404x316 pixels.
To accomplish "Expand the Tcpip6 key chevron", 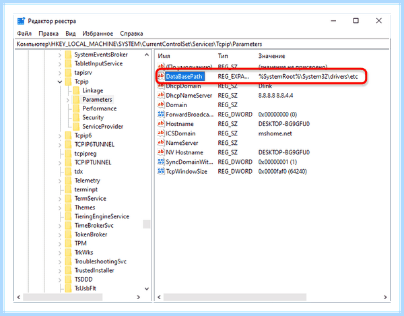I will point(60,136).
